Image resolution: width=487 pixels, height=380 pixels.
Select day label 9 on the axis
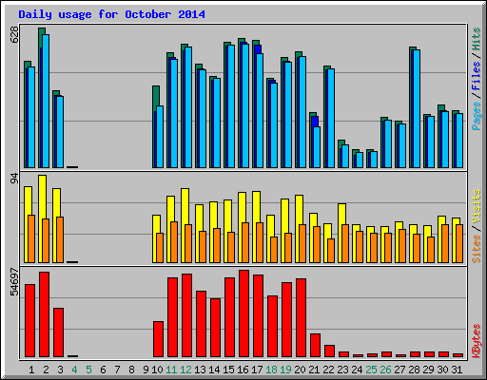(146, 370)
